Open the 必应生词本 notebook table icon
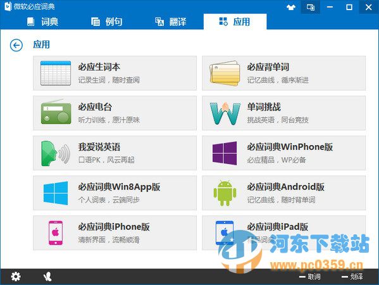 pyautogui.click(x=56, y=73)
